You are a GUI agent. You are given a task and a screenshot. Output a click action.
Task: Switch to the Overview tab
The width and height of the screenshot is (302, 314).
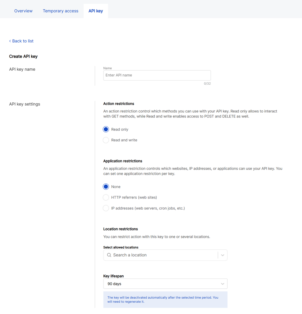point(23,11)
